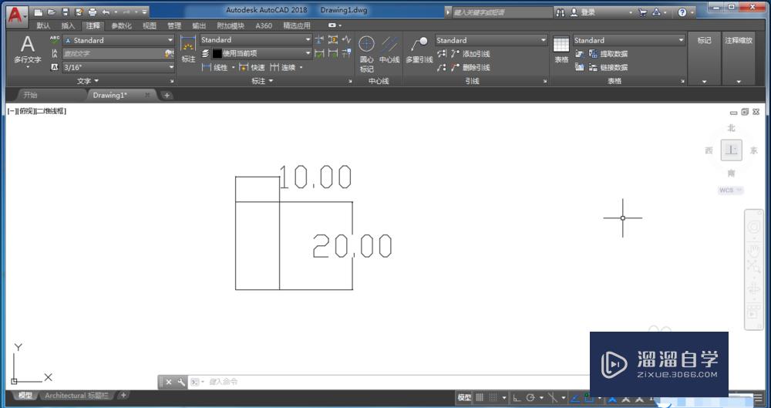
Task: Switch to Architectural 标题栏 layout tab
Action: pyautogui.click(x=76, y=395)
